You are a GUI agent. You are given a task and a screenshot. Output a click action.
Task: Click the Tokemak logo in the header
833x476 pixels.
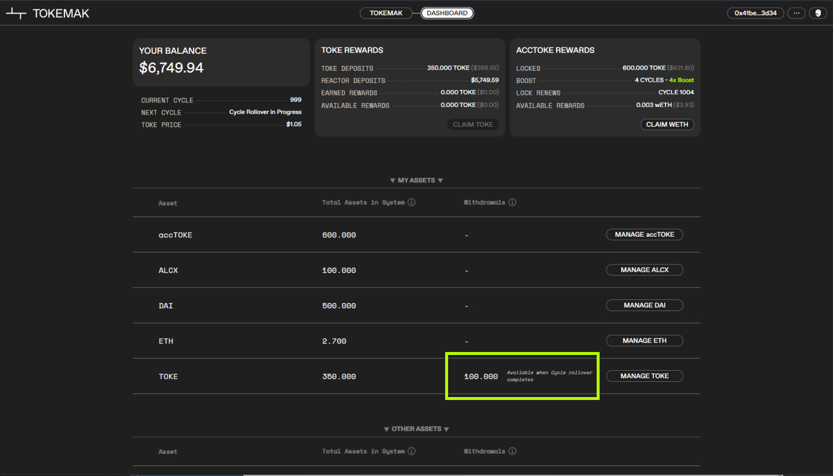[47, 13]
